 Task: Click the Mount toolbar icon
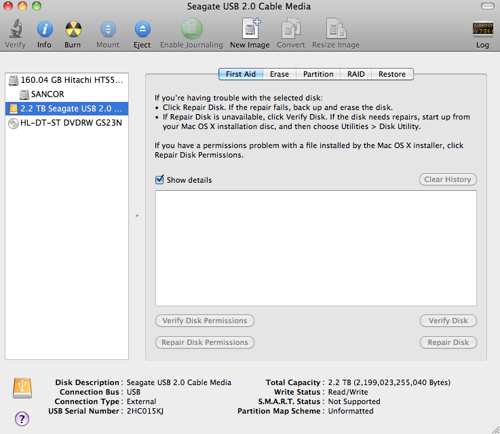108,29
